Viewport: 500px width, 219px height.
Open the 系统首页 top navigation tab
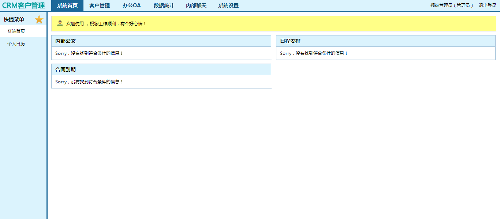67,5
